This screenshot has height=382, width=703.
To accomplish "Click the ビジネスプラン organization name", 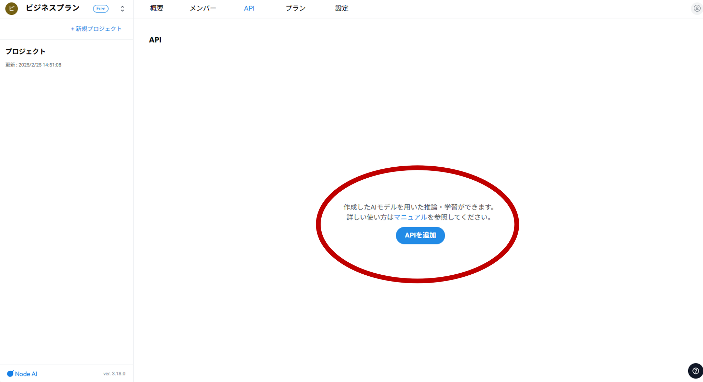I will tap(53, 8).
